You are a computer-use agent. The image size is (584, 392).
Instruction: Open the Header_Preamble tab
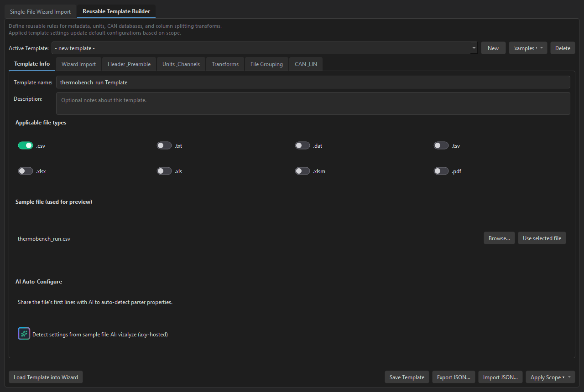point(129,64)
